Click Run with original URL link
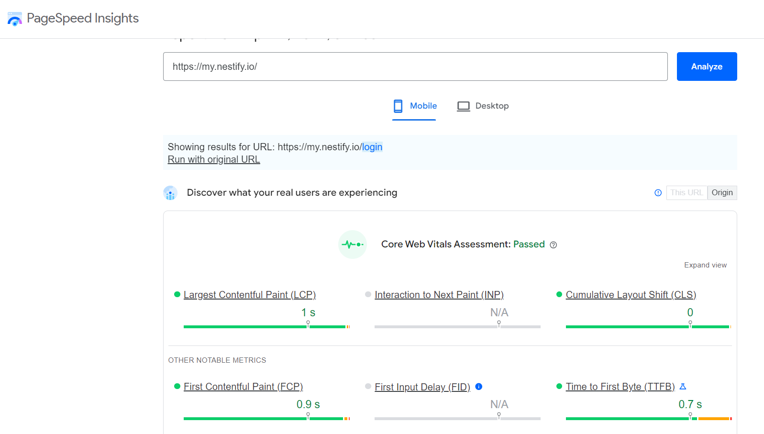764x434 pixels. [x=214, y=159]
